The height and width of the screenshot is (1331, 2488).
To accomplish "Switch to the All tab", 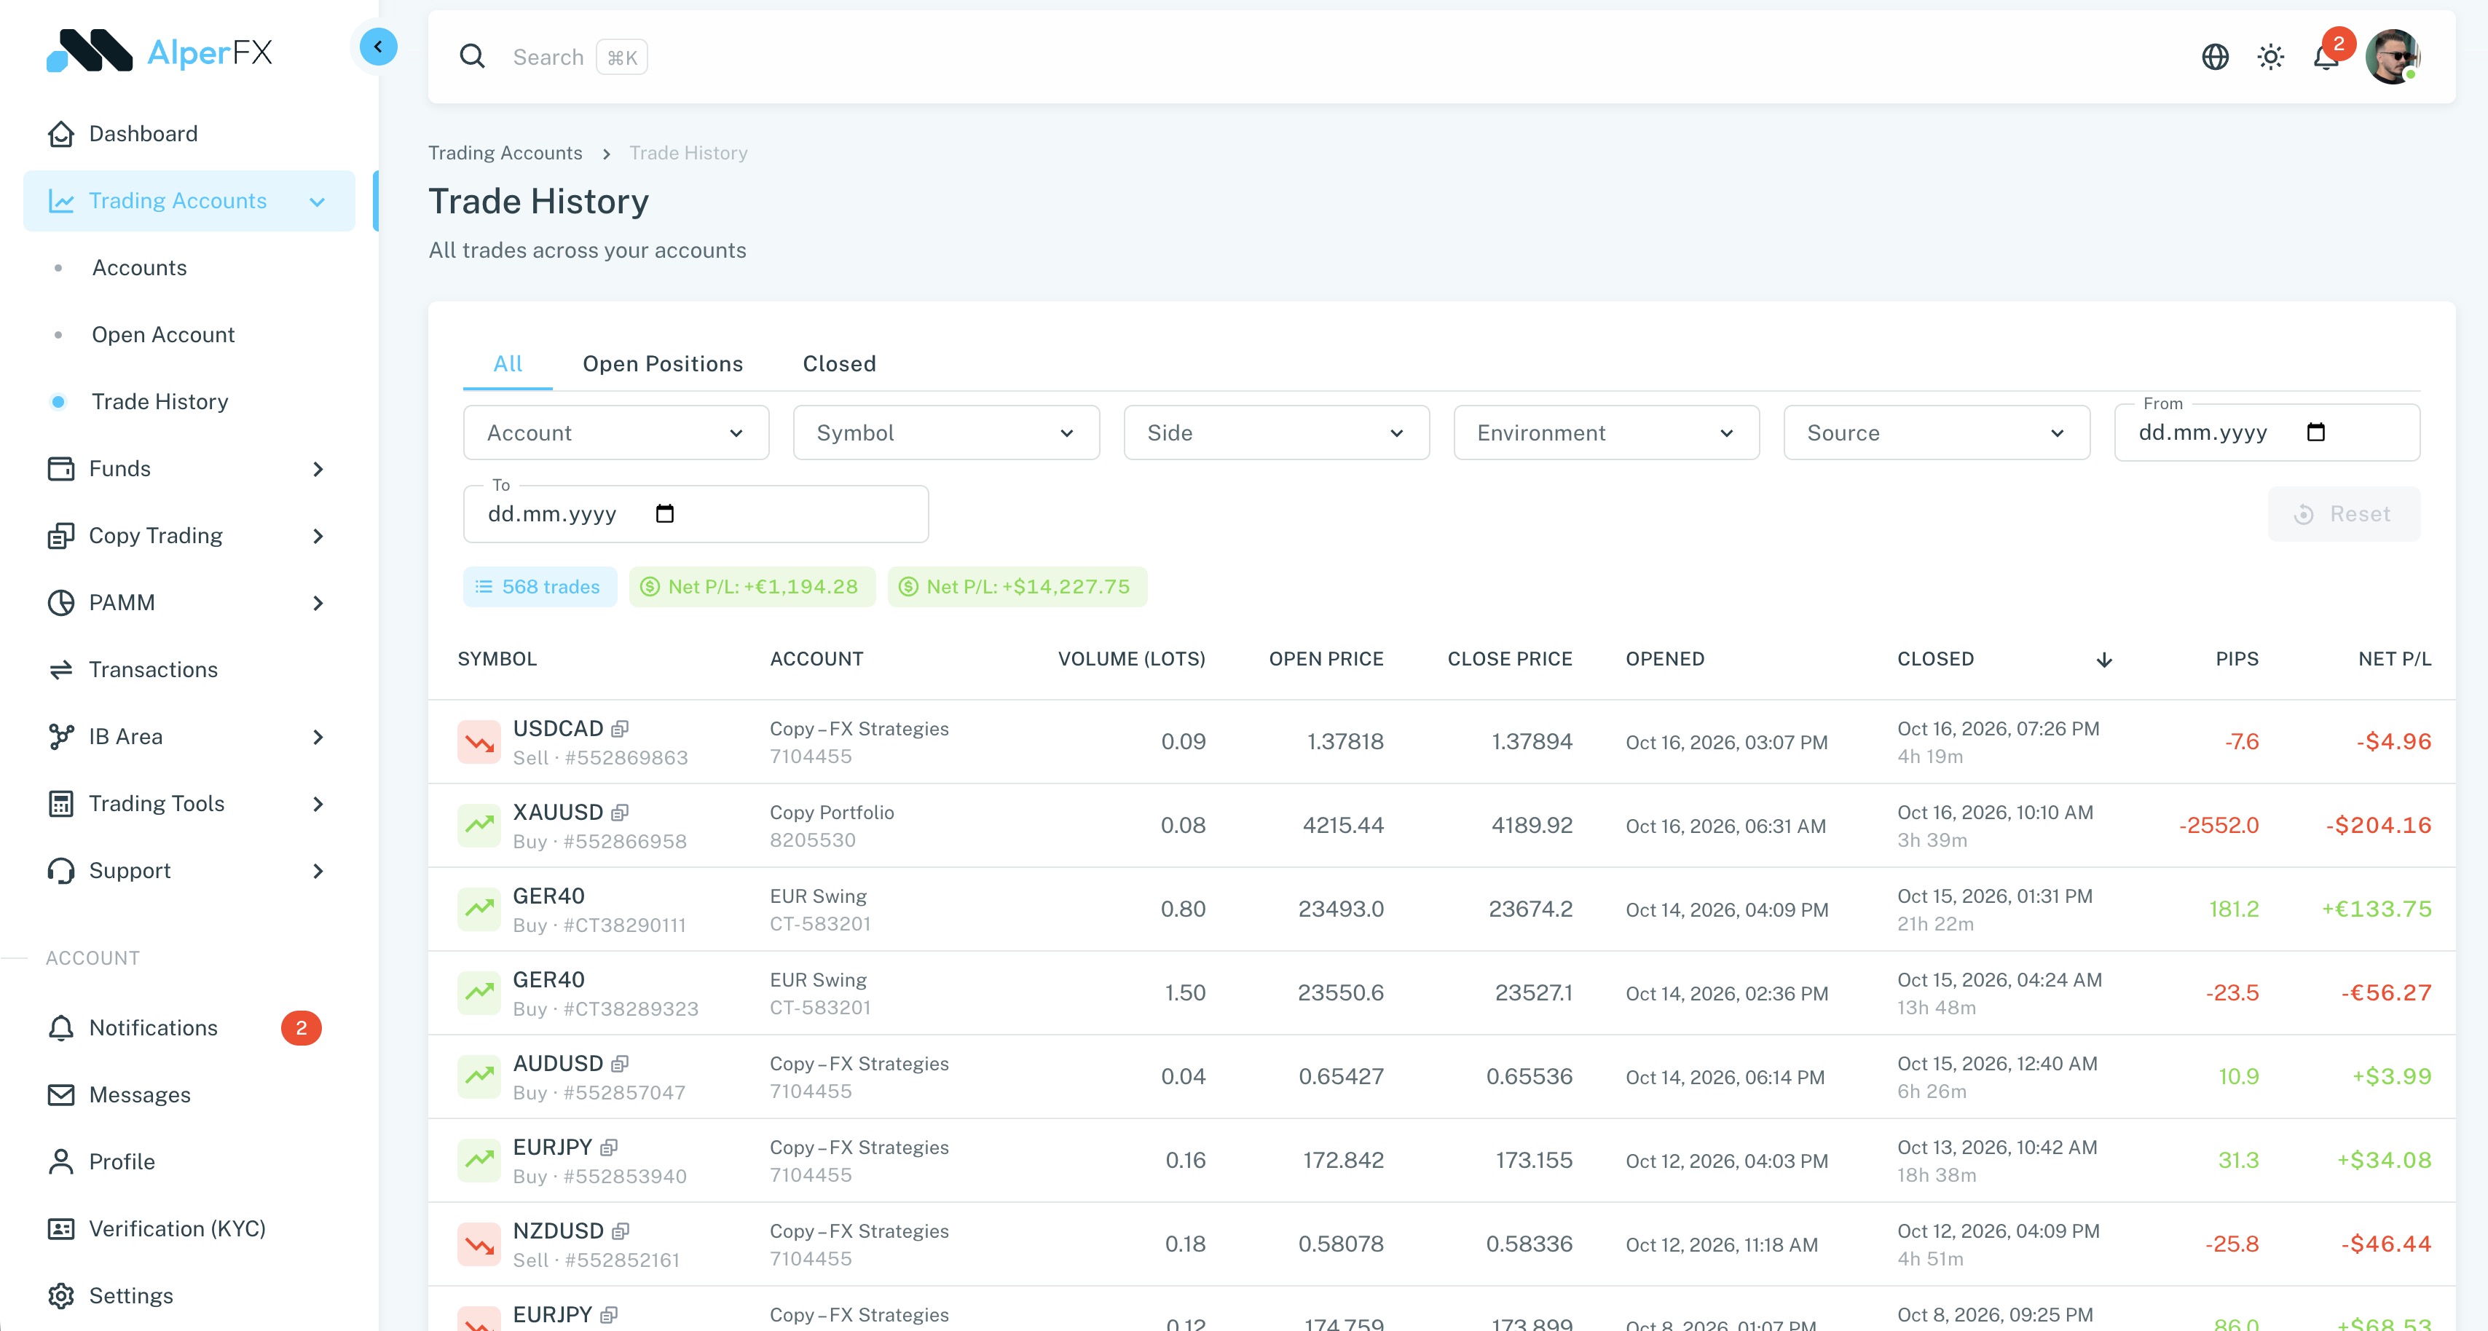I will click(508, 364).
